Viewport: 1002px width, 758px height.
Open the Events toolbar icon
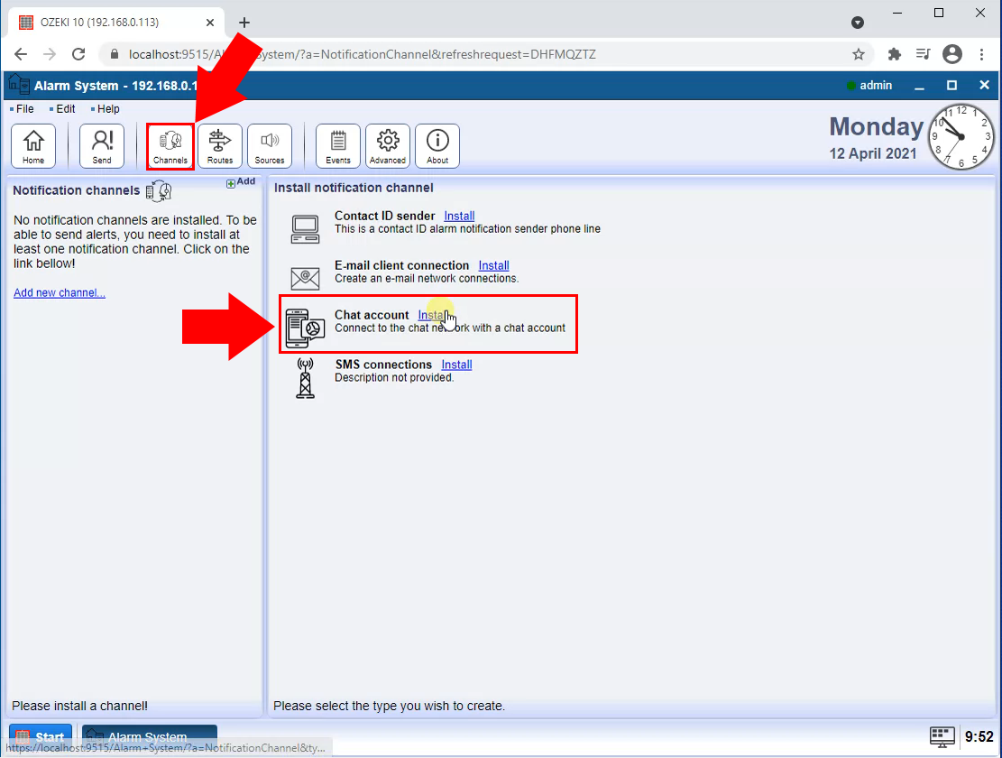(x=338, y=145)
